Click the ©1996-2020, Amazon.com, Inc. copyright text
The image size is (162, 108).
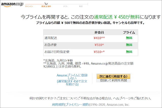(x=109, y=105)
